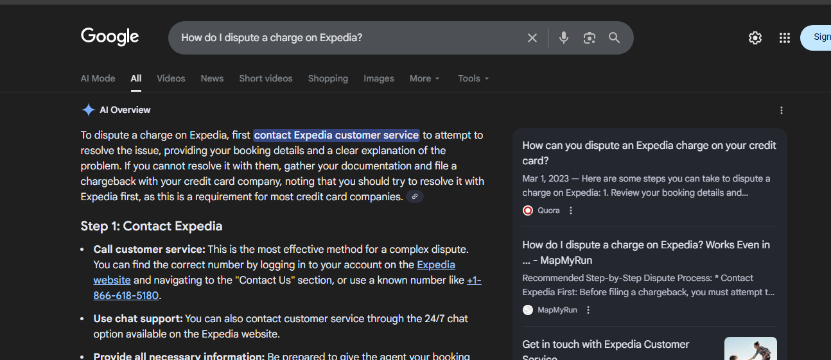Open search by image lens

point(590,38)
